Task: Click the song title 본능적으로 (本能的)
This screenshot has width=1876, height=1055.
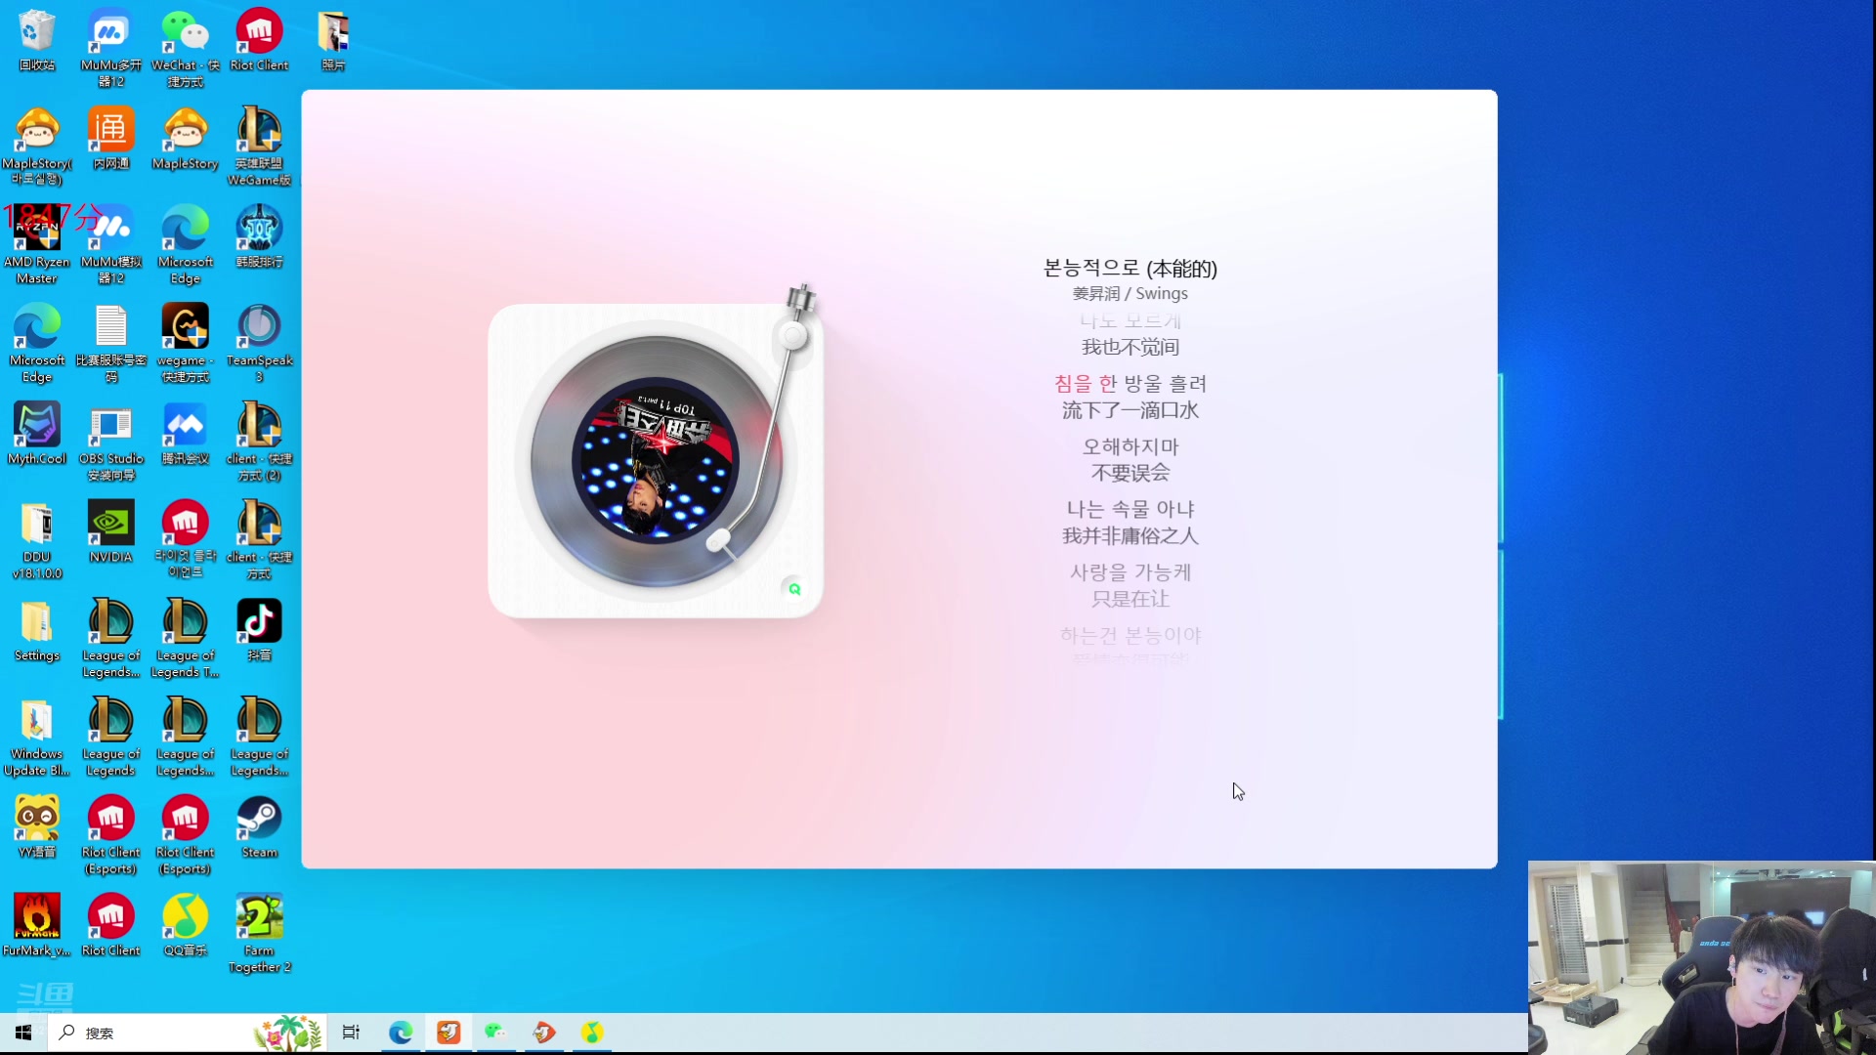Action: [1130, 269]
